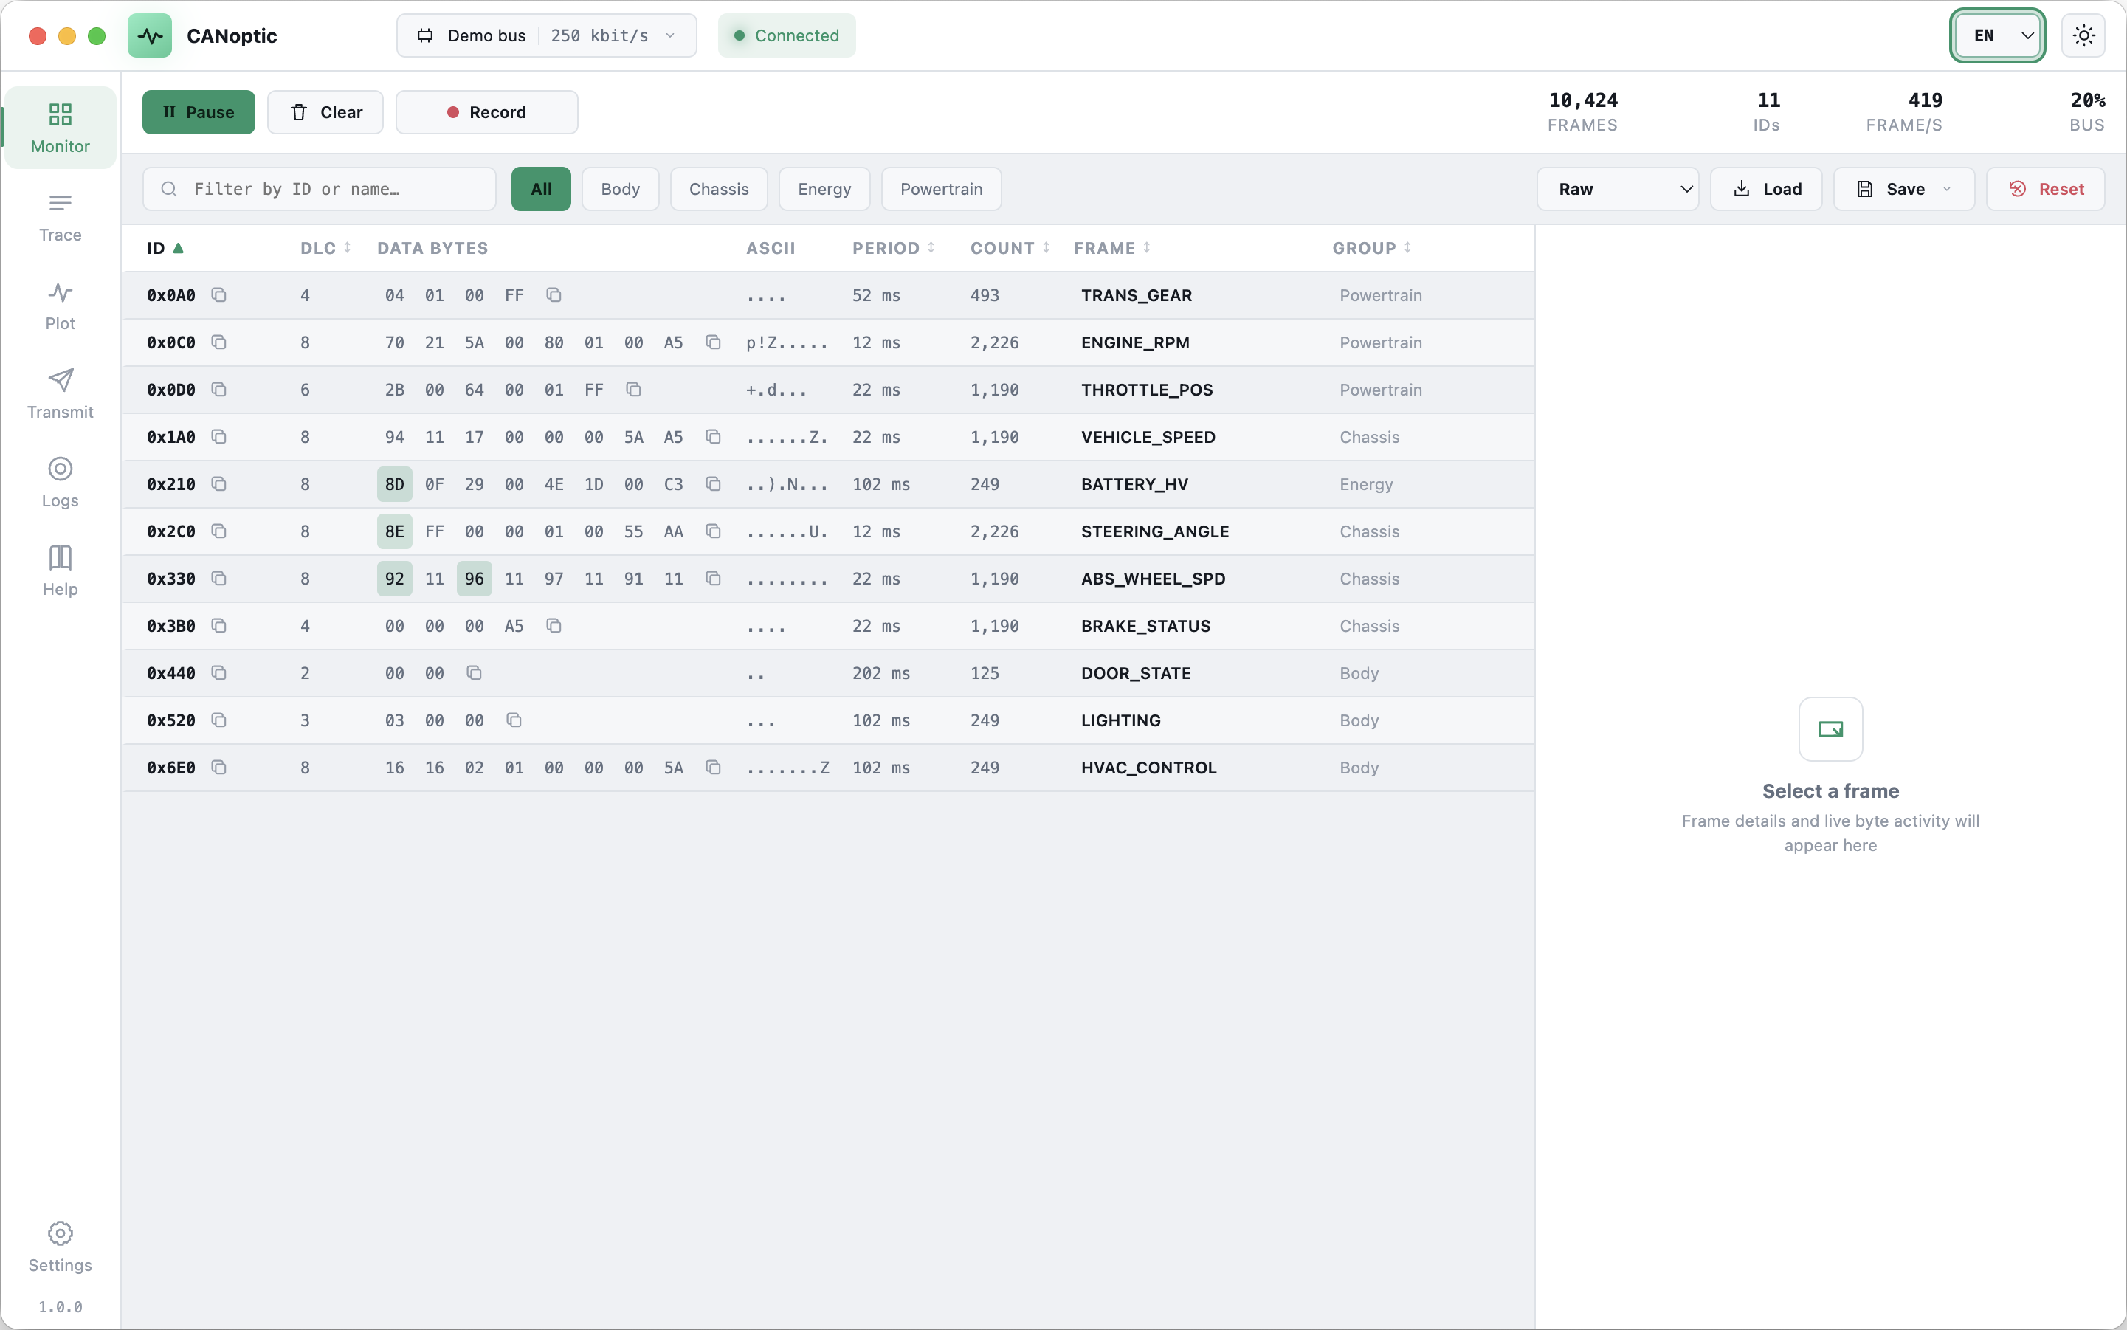Copy data bytes of BRAKE_STATUS row

pyautogui.click(x=554, y=625)
